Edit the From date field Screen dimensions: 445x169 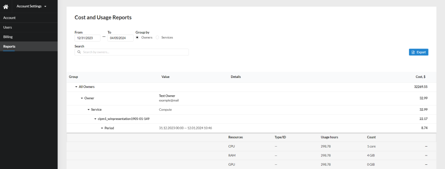coord(87,38)
